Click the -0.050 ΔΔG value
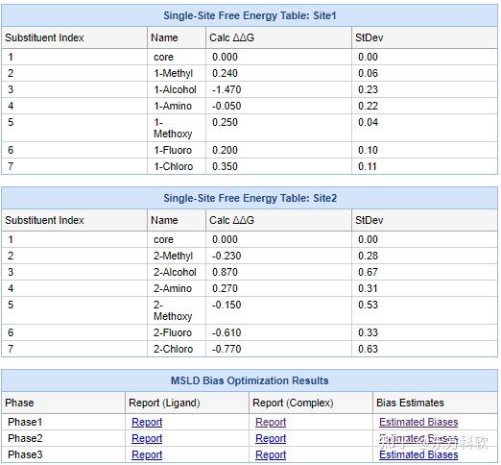The width and height of the screenshot is (501, 465). pos(227,106)
